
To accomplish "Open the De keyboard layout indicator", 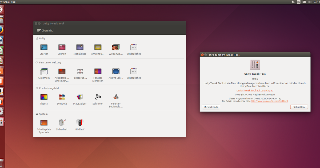I will (299, 2).
